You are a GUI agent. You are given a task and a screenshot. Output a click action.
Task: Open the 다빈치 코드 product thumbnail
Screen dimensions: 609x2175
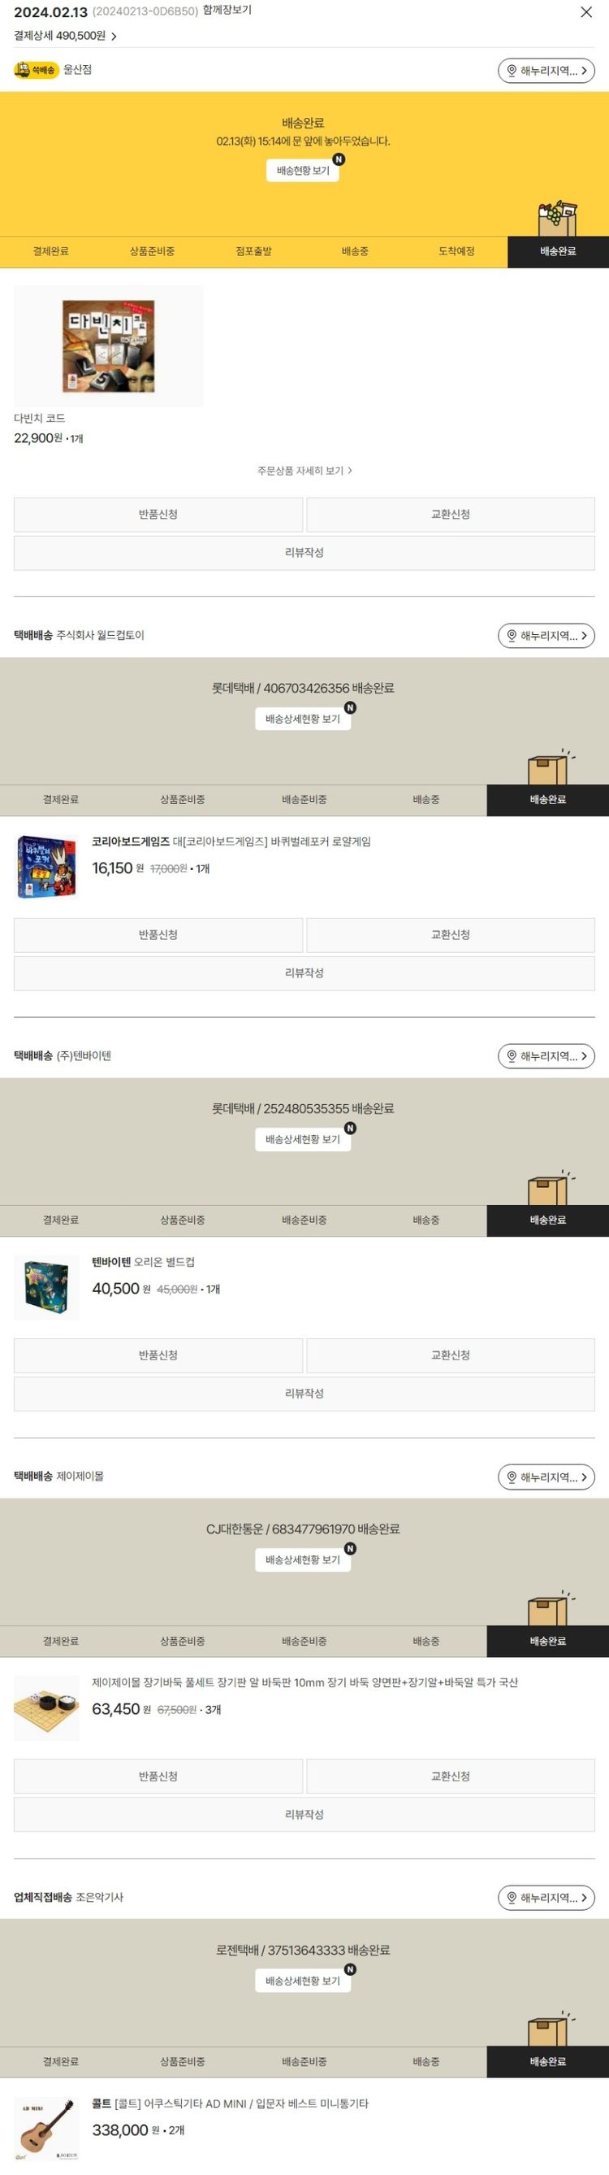click(x=109, y=346)
